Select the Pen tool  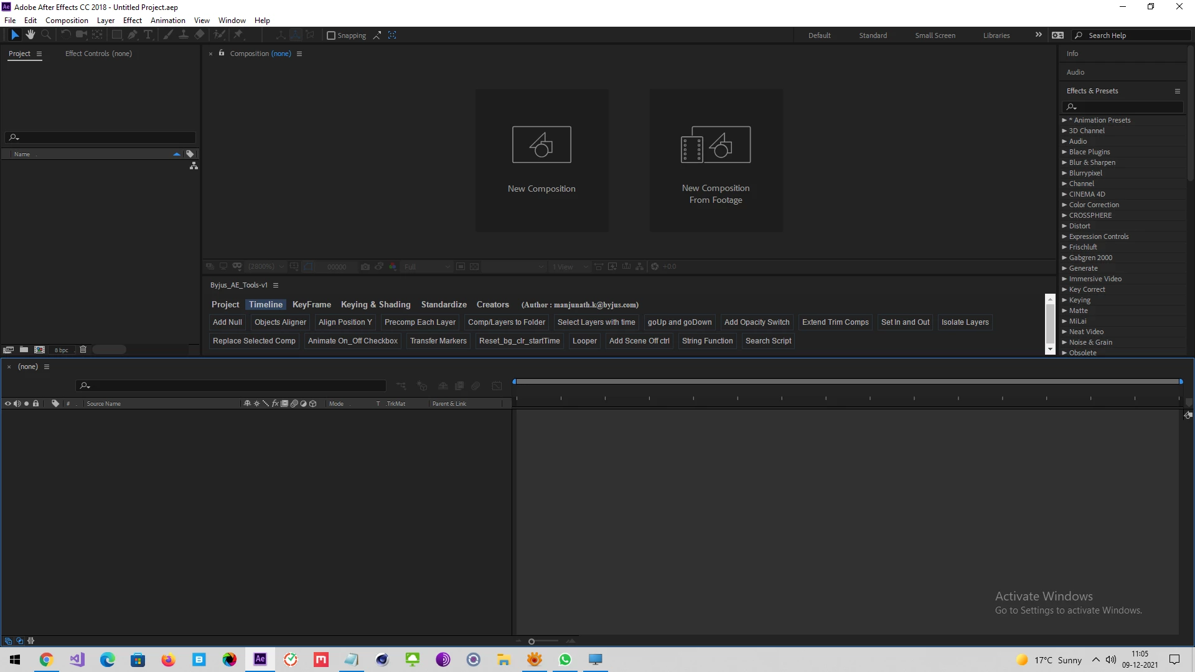pyautogui.click(x=133, y=35)
